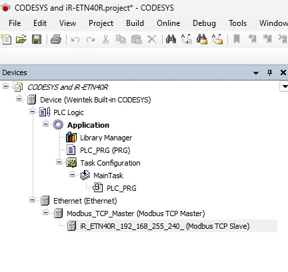The width and height of the screenshot is (288, 272).
Task: Collapse the MainTask node expander
Action: tap(72, 174)
